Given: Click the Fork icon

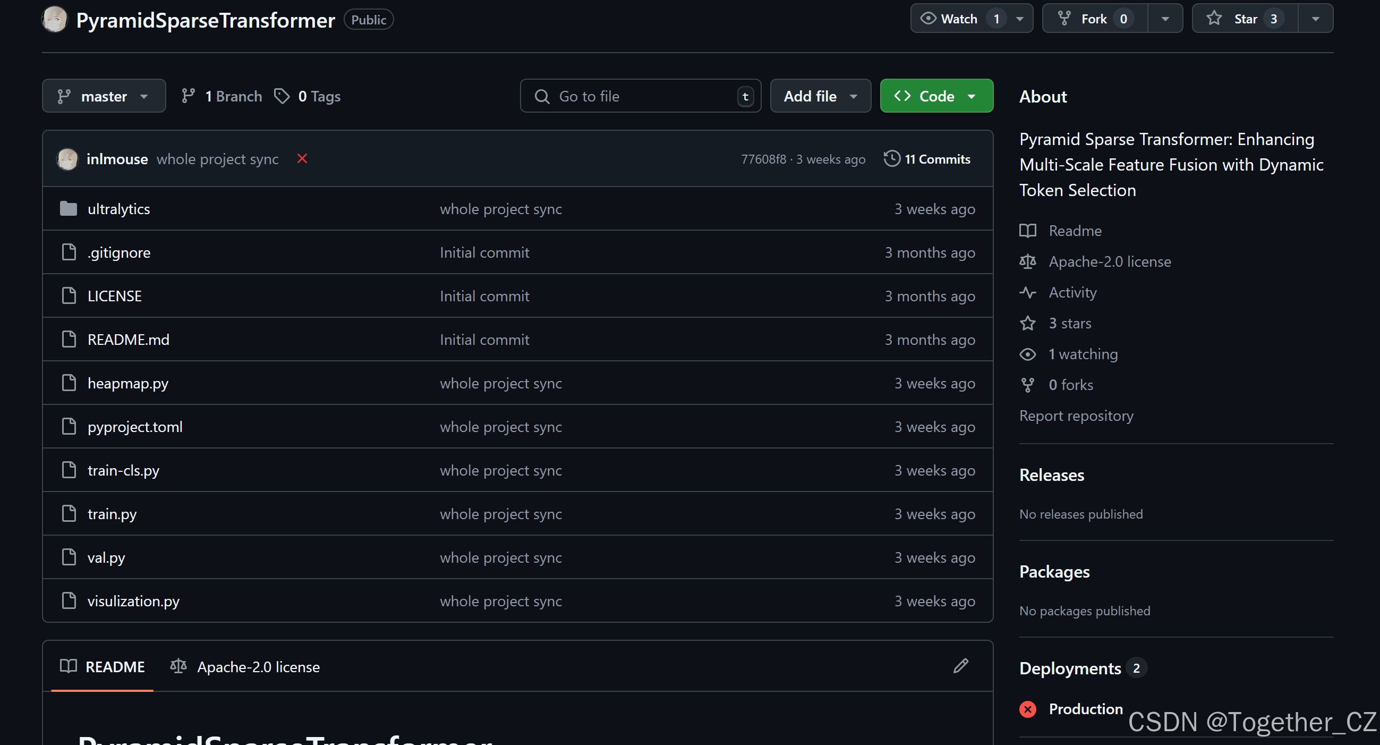Looking at the screenshot, I should [1064, 18].
